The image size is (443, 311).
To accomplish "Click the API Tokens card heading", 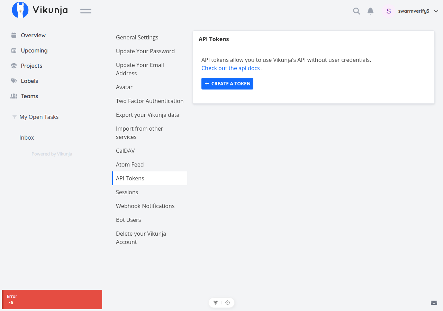I will coord(214,39).
